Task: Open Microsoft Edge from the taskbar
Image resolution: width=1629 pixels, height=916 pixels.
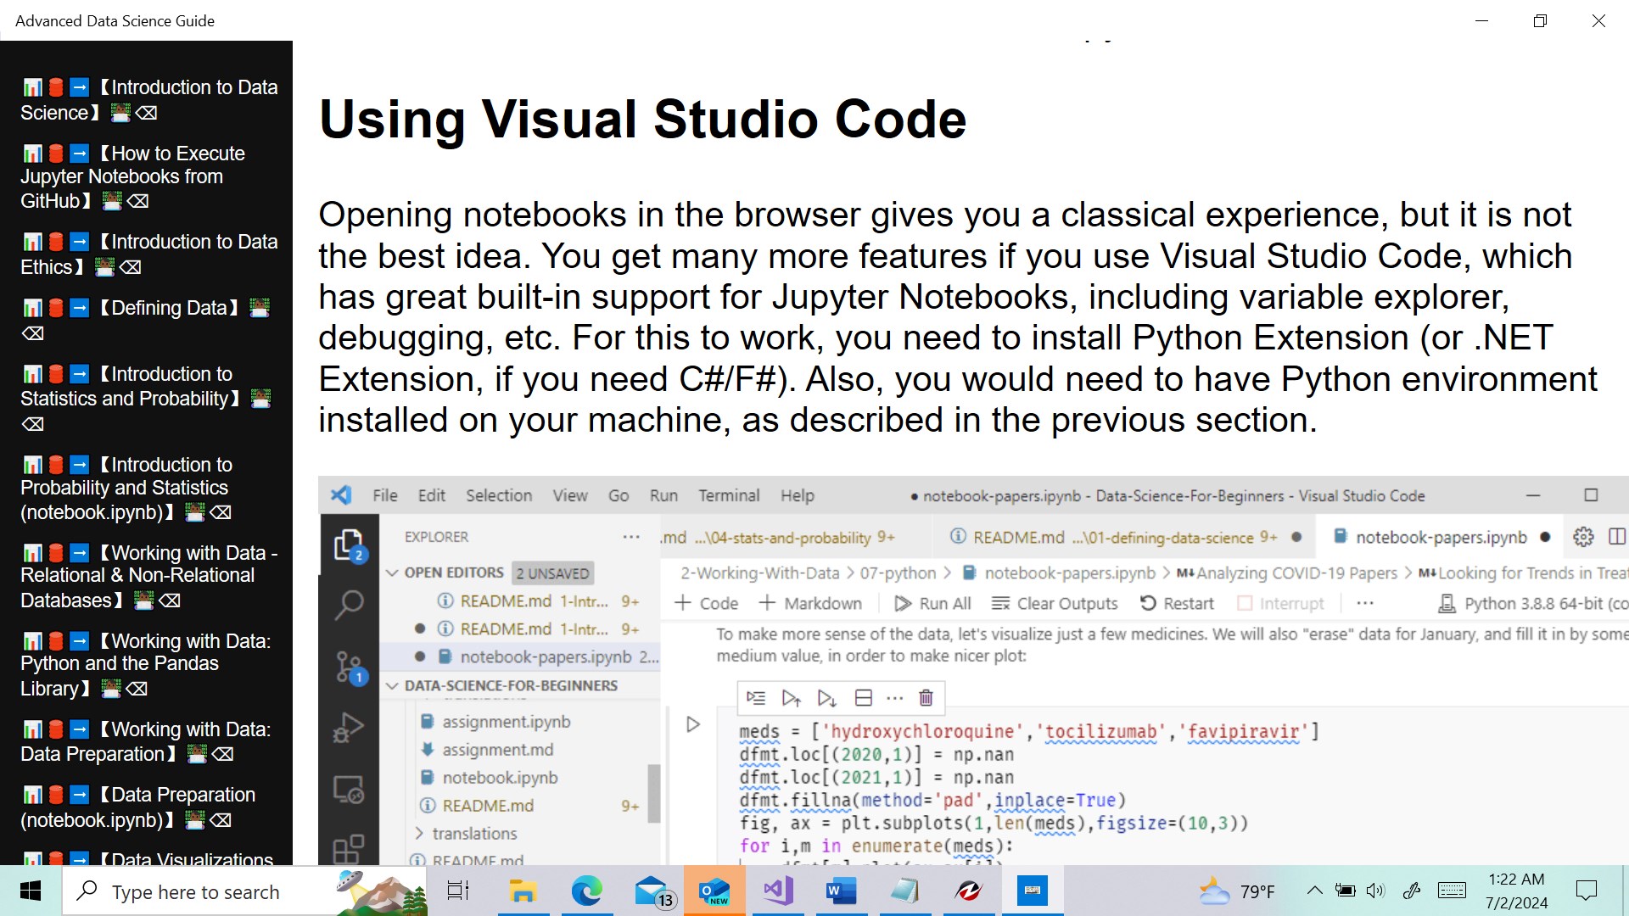Action: pos(586,891)
